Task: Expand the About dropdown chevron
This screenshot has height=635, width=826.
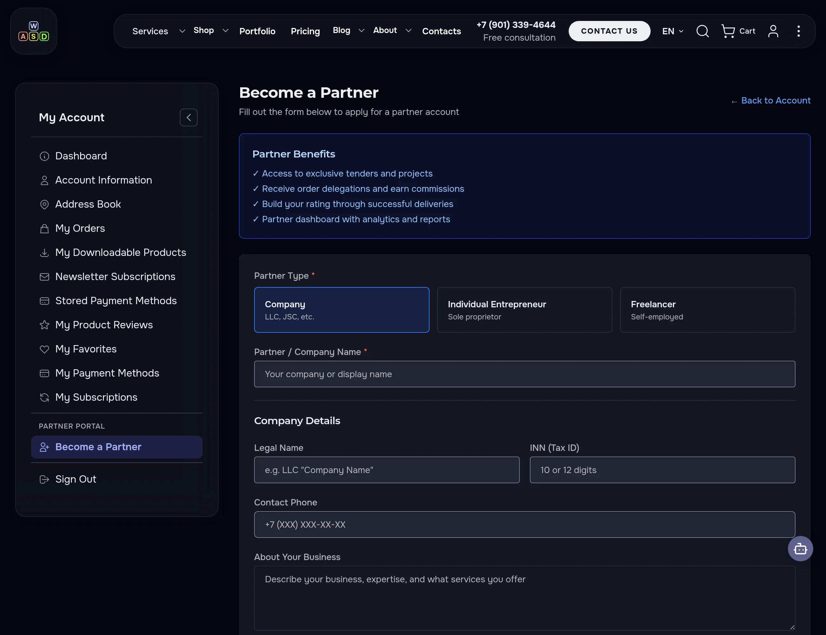Action: pyautogui.click(x=408, y=30)
